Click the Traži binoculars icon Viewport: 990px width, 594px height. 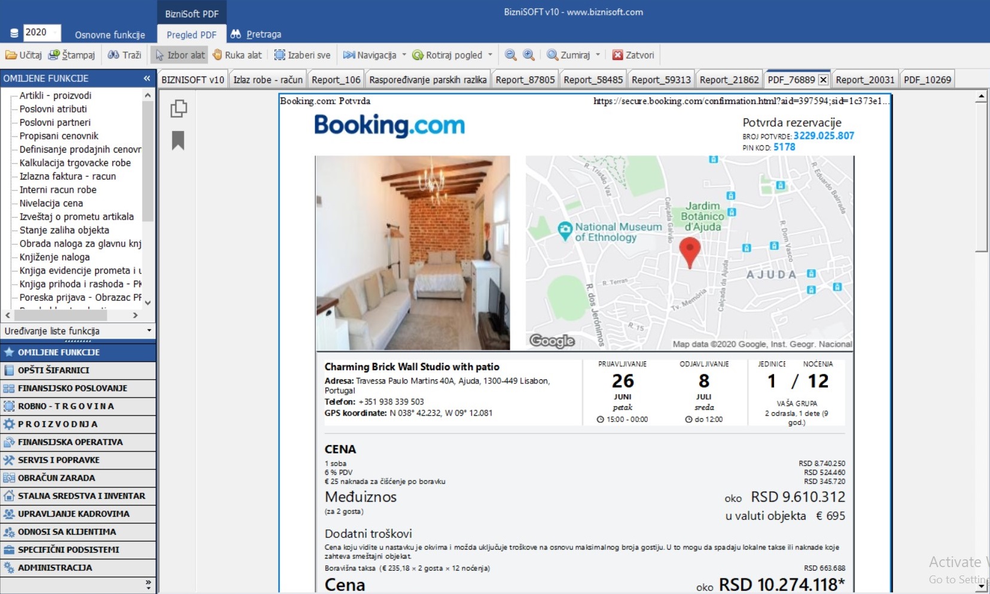click(x=113, y=55)
